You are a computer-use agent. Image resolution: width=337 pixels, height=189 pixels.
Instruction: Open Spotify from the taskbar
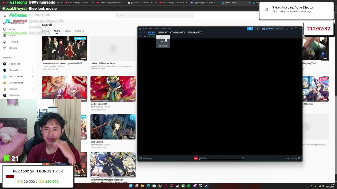[x=189, y=186]
